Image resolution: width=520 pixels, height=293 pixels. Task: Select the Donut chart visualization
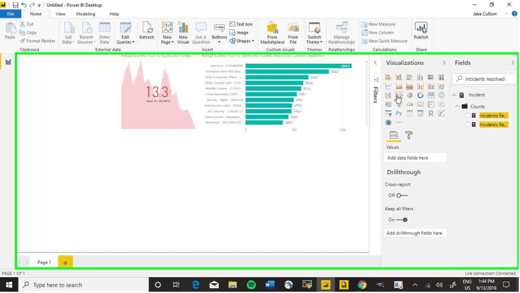(420, 95)
